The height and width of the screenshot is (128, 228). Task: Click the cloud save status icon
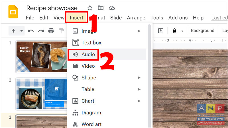(x=112, y=8)
